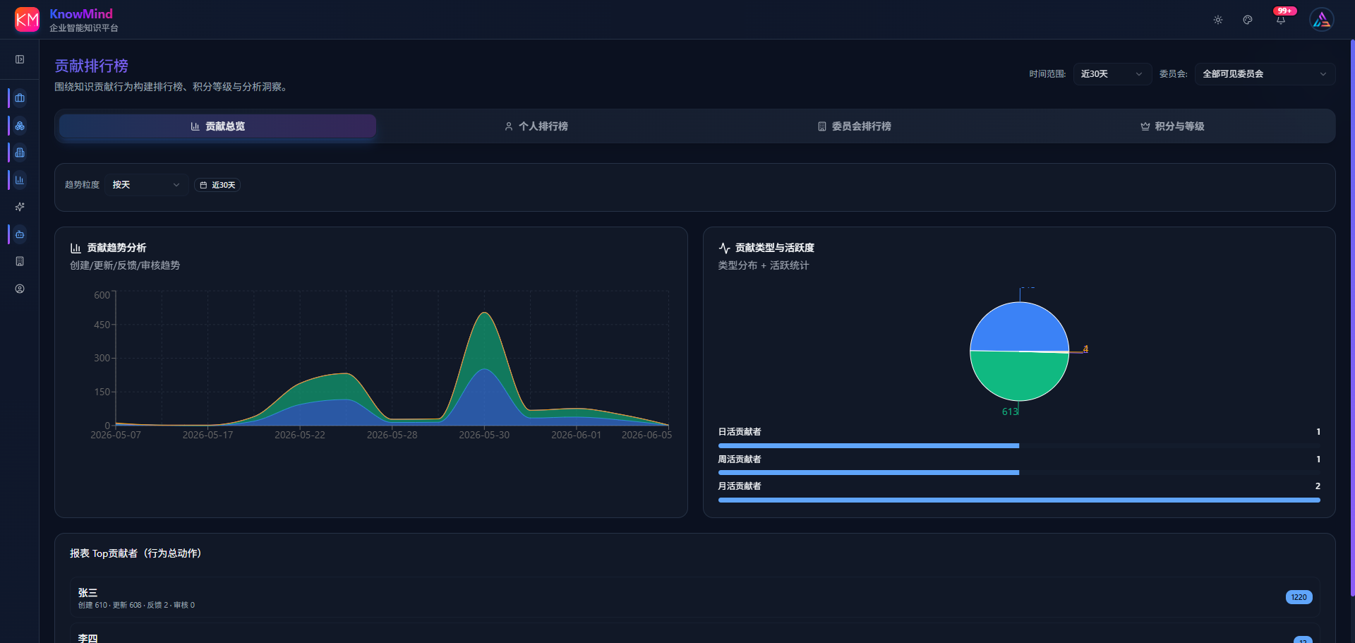Click the 月活贡献者 progress bar
The width and height of the screenshot is (1355, 643).
[1019, 500]
